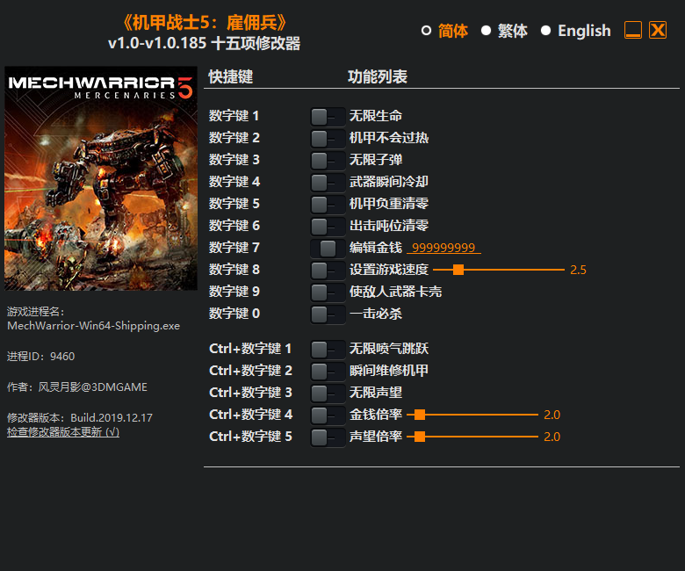
Task: Click the 瞬间维修机甲 label
Action: (x=389, y=371)
